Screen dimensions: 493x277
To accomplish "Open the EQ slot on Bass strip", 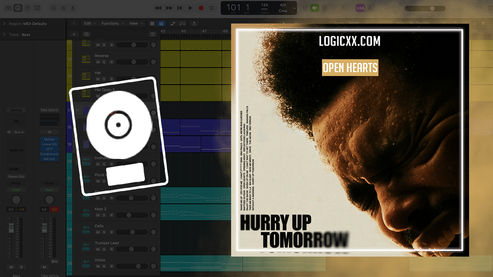I will [x=16, y=121].
